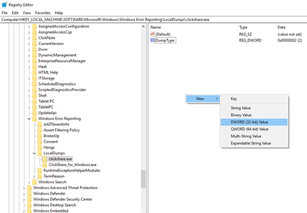Open the File menu
This screenshot has width=307, height=213.
tap(4, 13)
